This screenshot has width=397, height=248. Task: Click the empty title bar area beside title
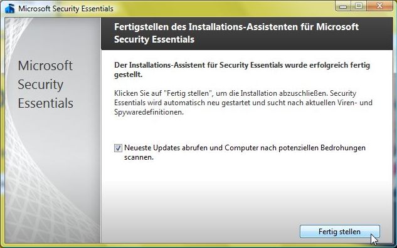click(223, 8)
